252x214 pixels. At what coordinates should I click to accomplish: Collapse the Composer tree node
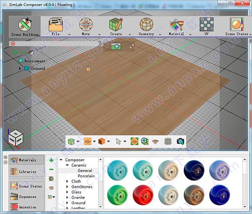pyautogui.click(x=61, y=160)
